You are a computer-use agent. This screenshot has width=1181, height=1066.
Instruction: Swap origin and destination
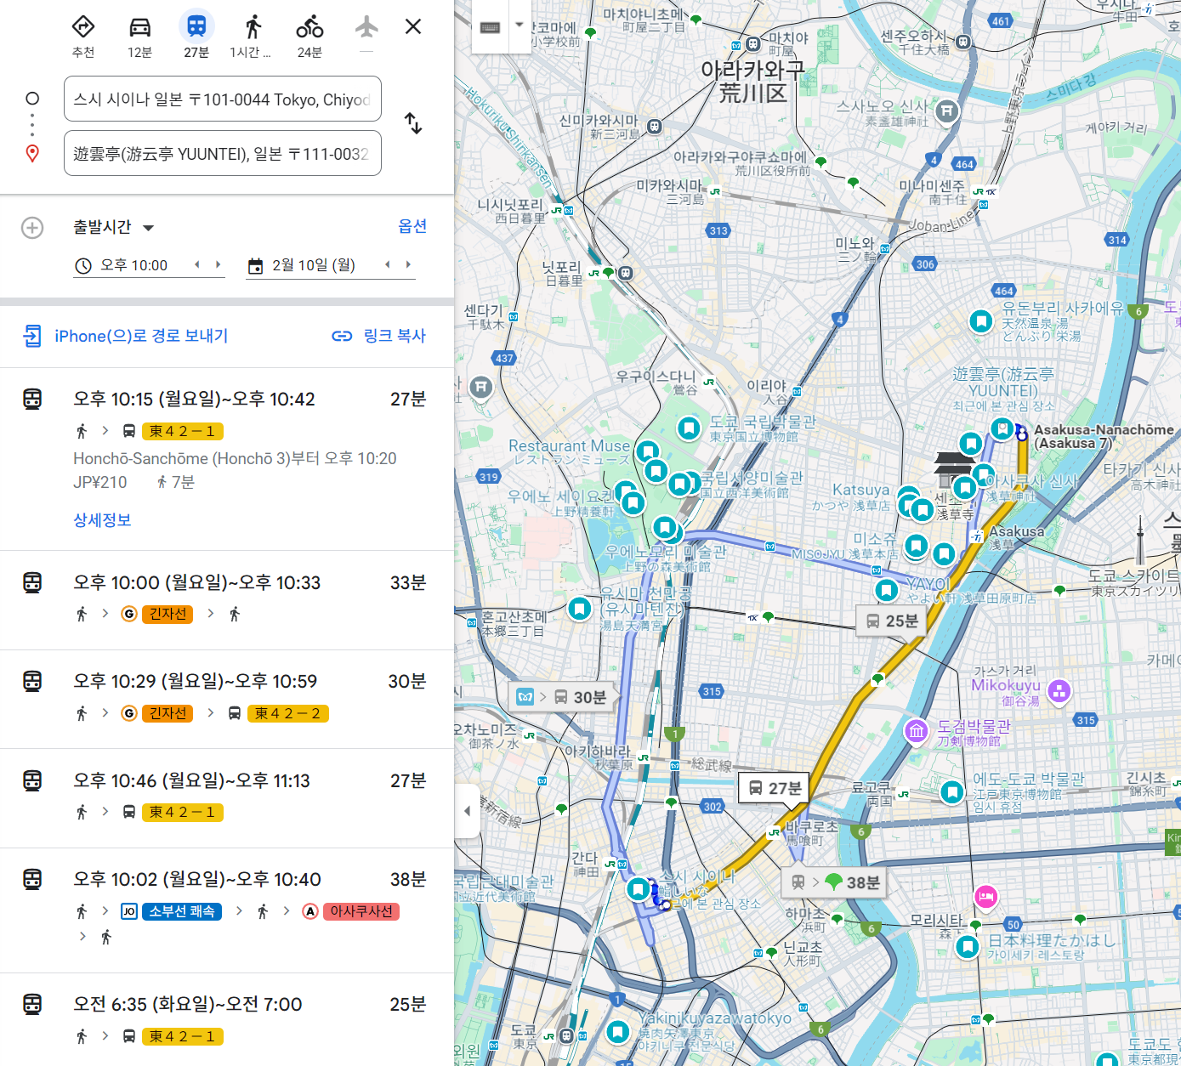click(413, 124)
